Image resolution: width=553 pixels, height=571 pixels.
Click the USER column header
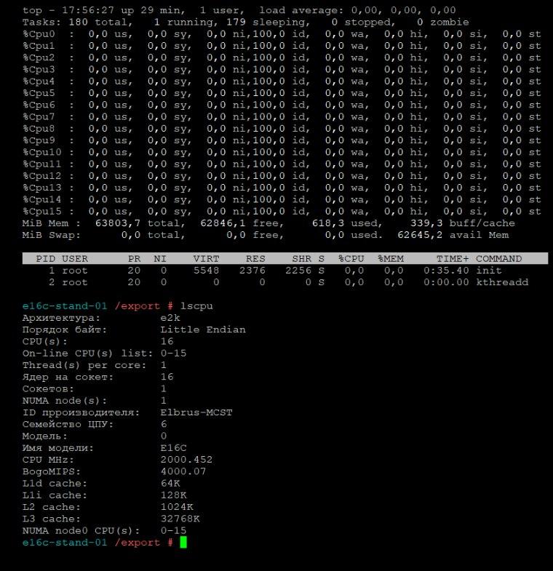tap(75, 259)
